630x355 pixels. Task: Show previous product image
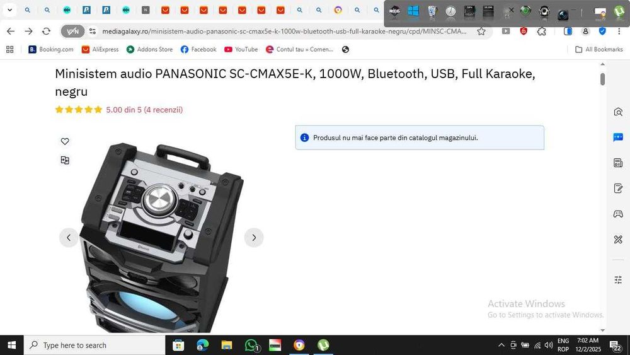tap(69, 238)
